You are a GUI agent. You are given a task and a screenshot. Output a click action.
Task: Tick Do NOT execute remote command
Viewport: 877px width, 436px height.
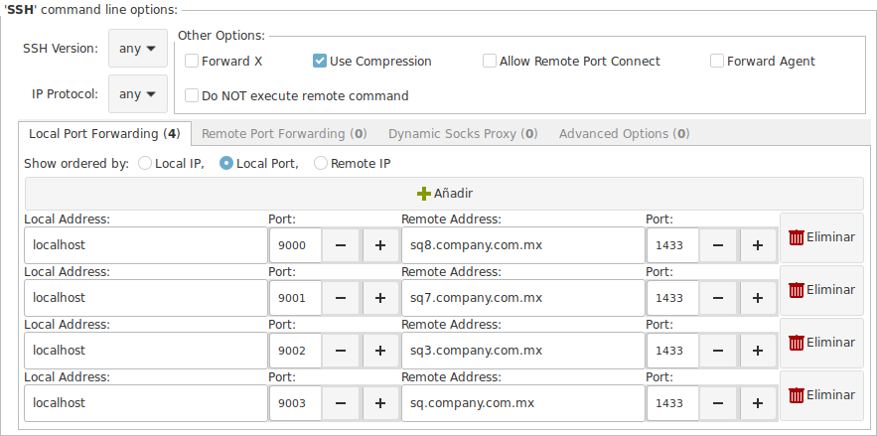[192, 95]
